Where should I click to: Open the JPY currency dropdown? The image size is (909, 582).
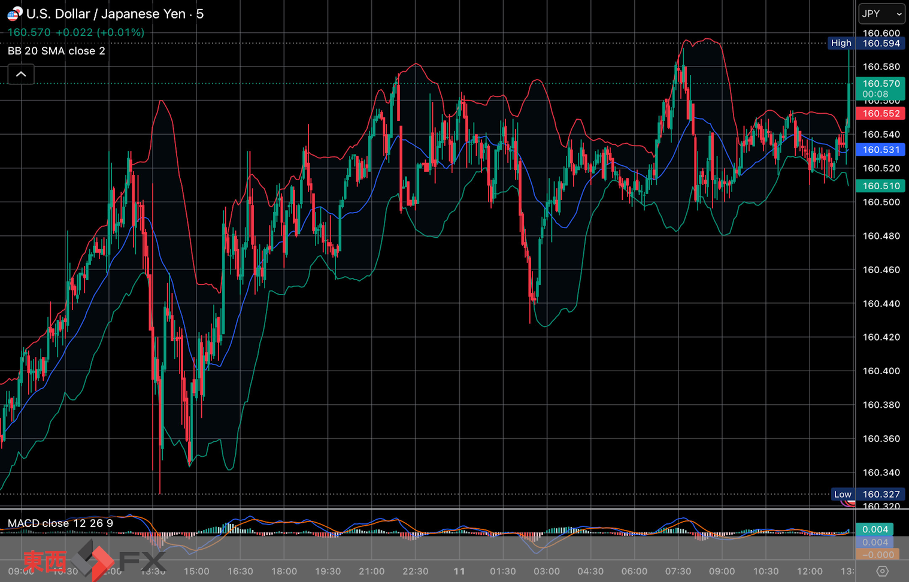click(x=881, y=13)
